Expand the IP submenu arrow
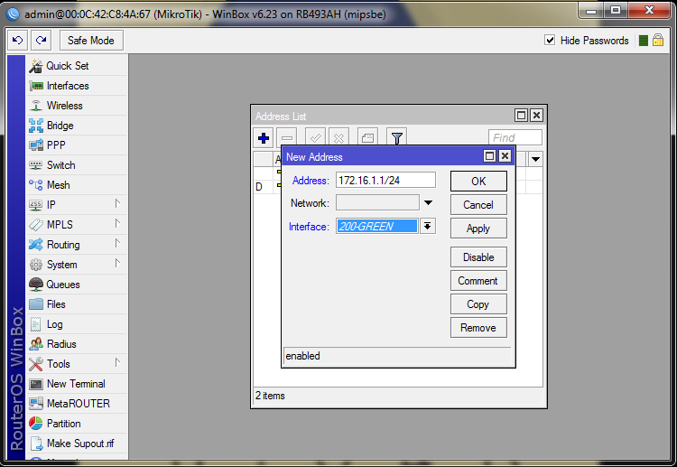The width and height of the screenshot is (677, 467). (x=117, y=203)
